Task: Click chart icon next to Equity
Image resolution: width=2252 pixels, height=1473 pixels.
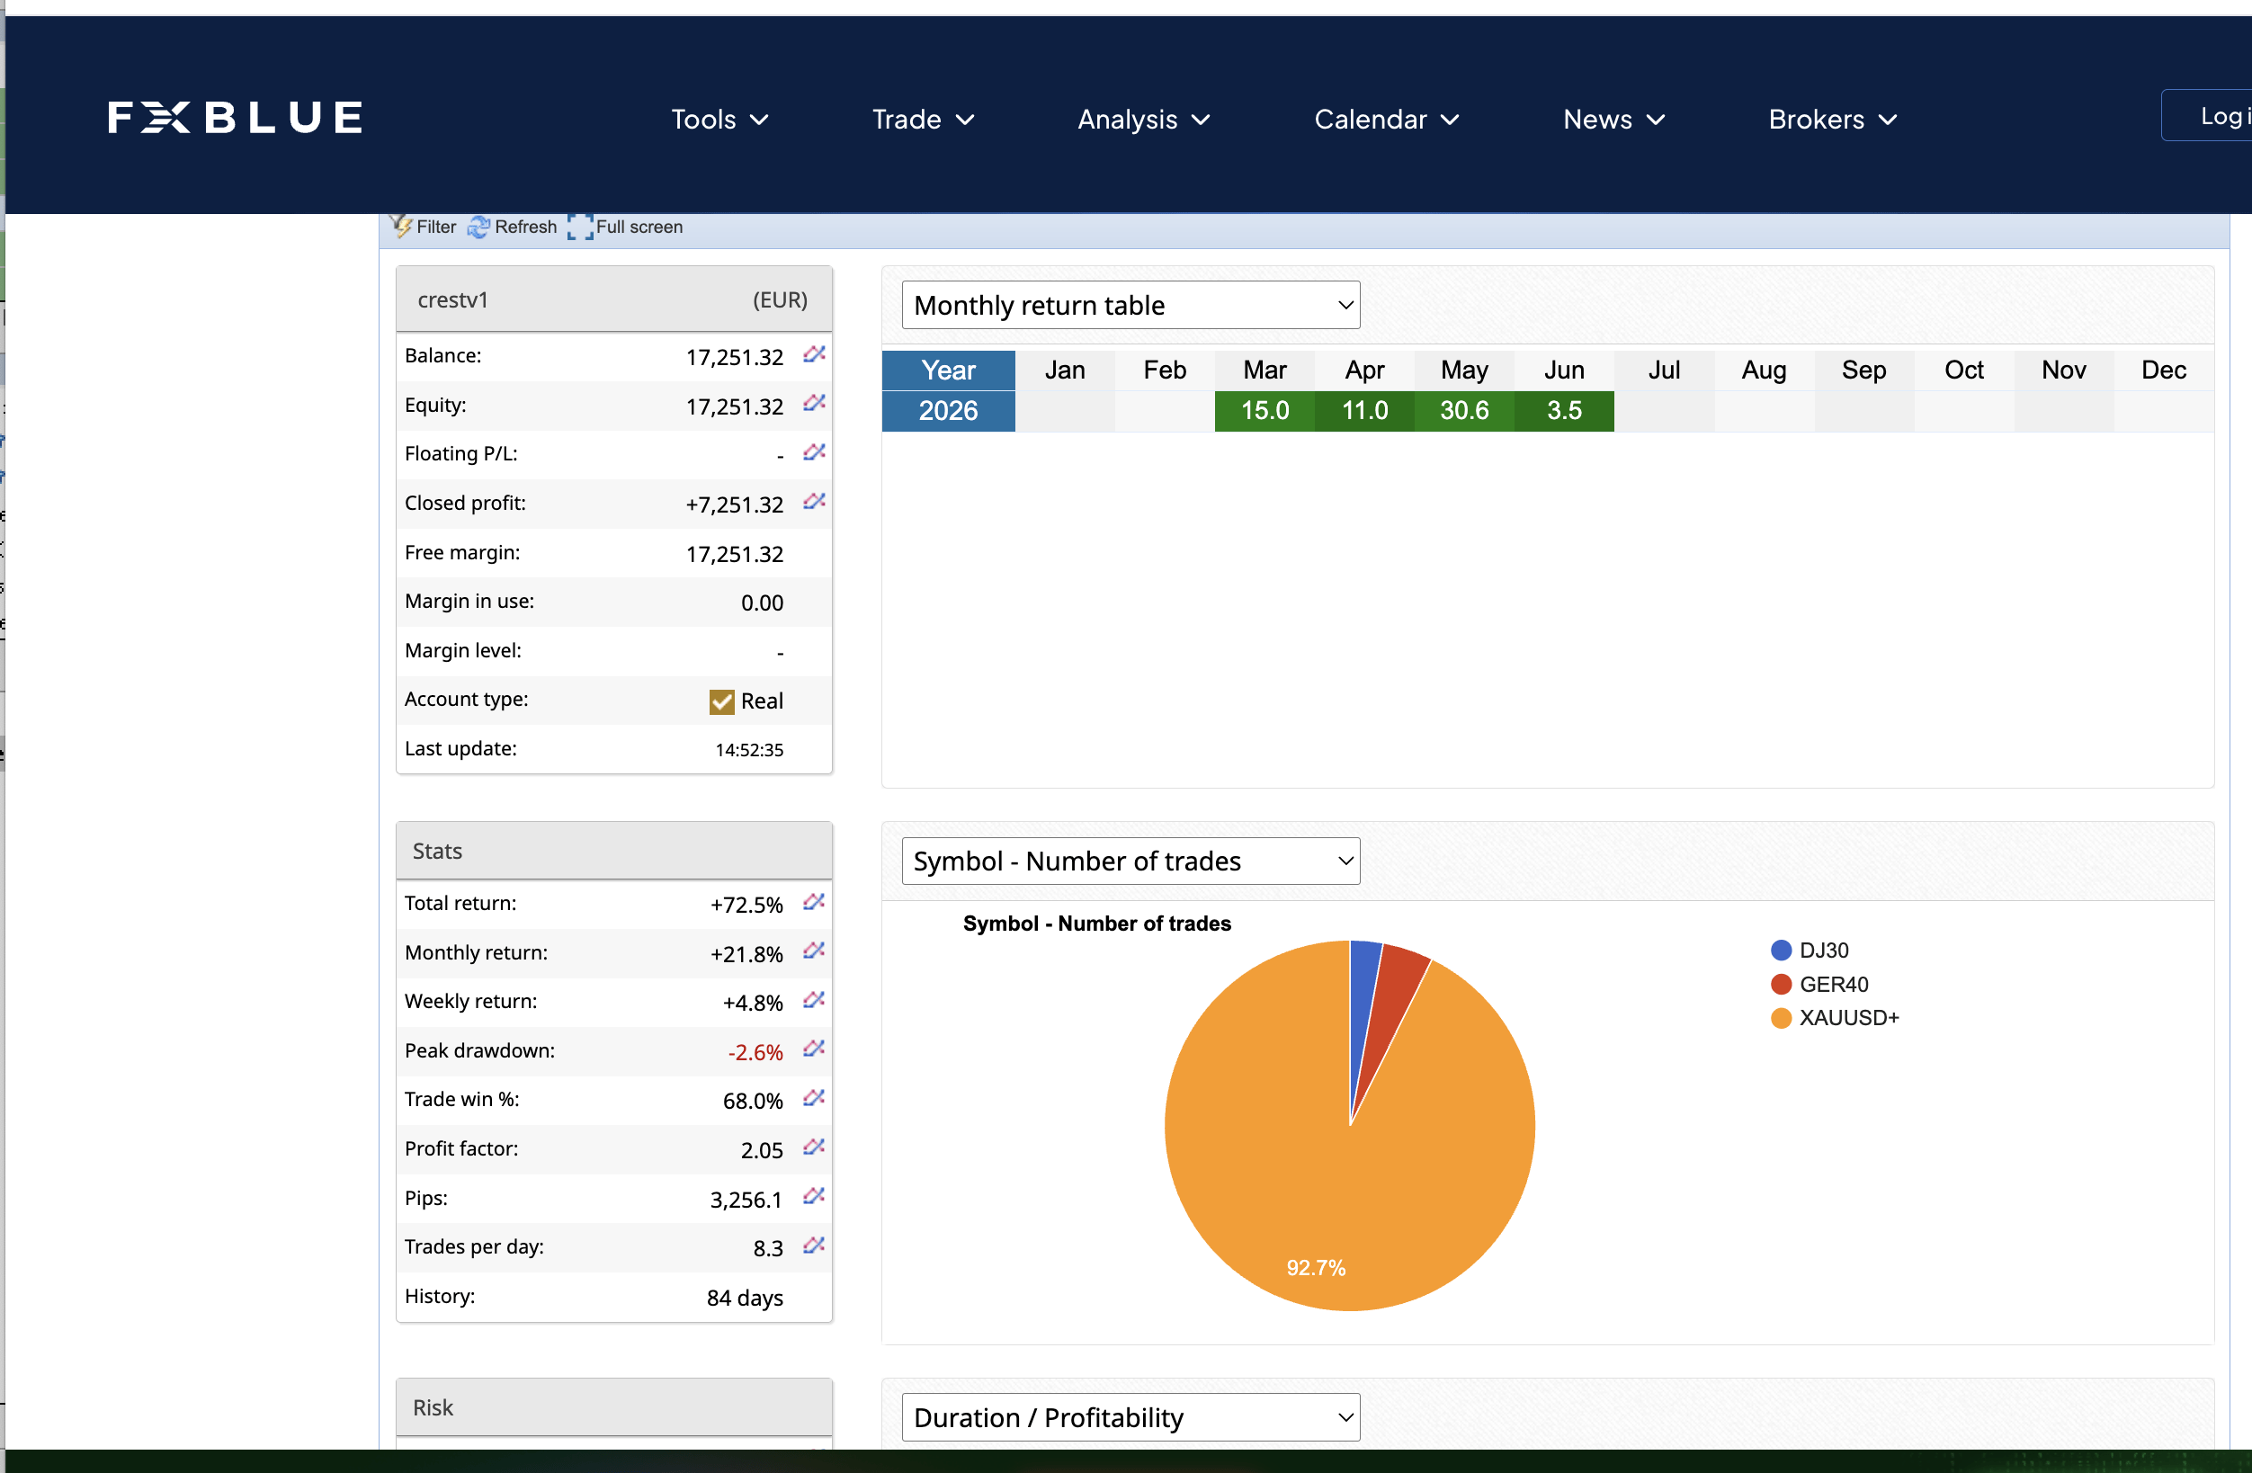Action: 814,404
